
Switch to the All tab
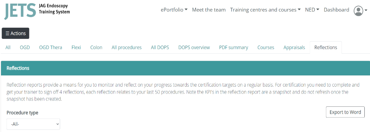pyautogui.click(x=8, y=47)
